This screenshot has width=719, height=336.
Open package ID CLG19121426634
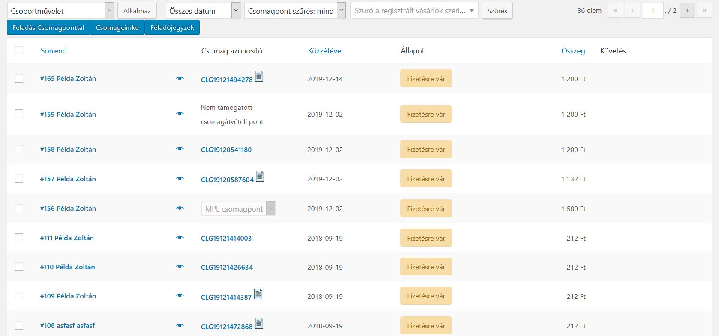[227, 267]
